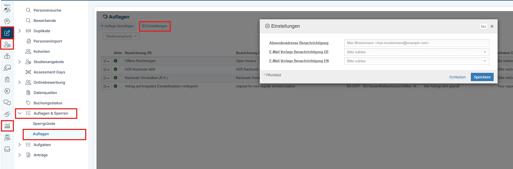Viewport: 513px width, 169px height.
Task: Click active checkmark of Nachweis Vorstudium (B.A.)
Action: (x=116, y=78)
